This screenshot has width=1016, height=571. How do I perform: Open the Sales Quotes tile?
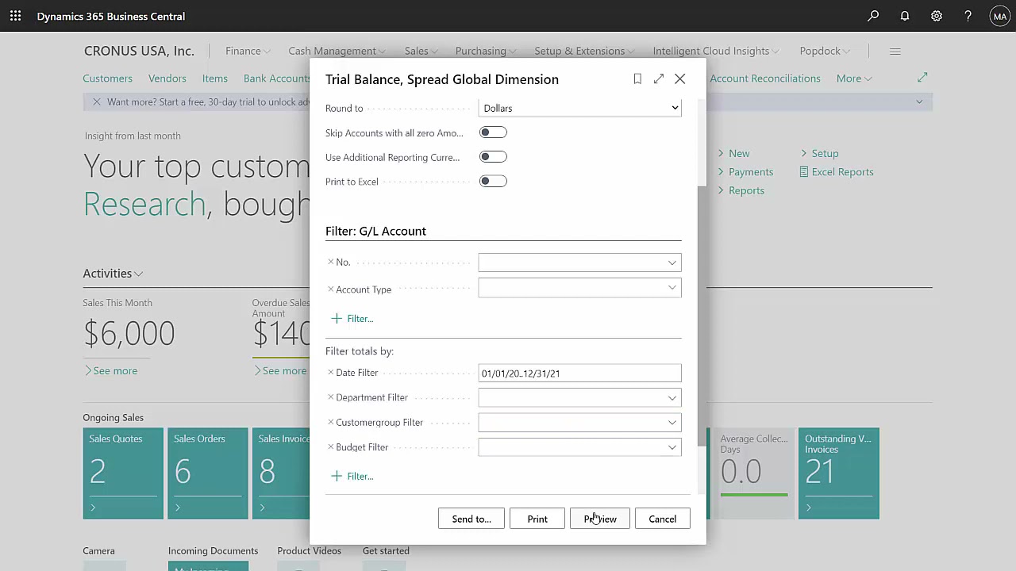click(x=123, y=473)
